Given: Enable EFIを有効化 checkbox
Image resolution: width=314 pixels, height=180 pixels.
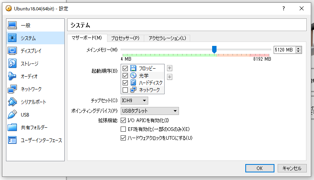Looking at the screenshot, I should click(x=123, y=129).
